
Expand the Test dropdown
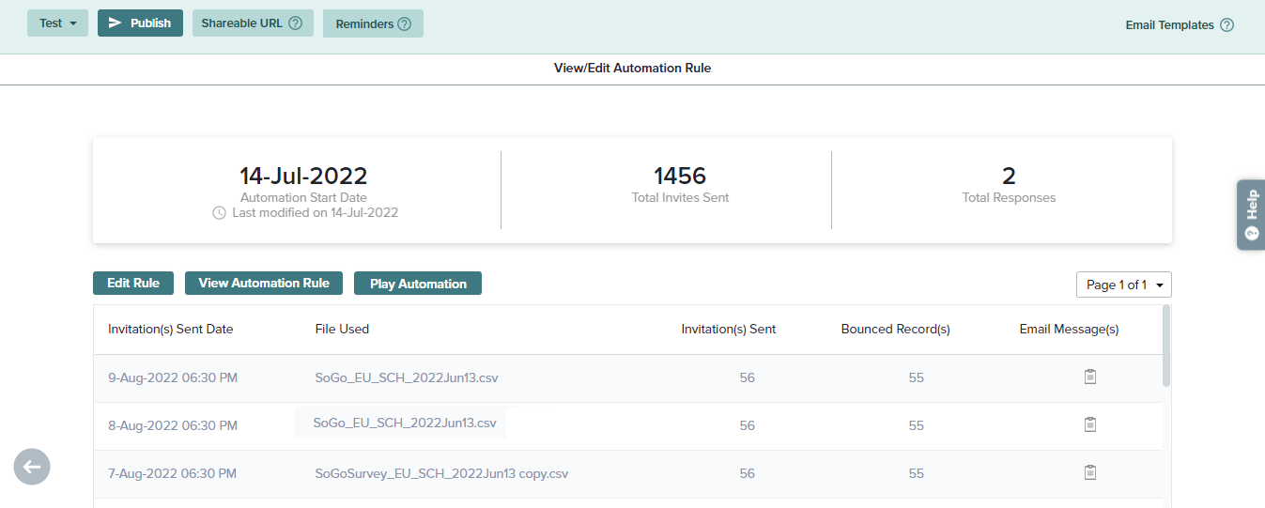(x=57, y=23)
